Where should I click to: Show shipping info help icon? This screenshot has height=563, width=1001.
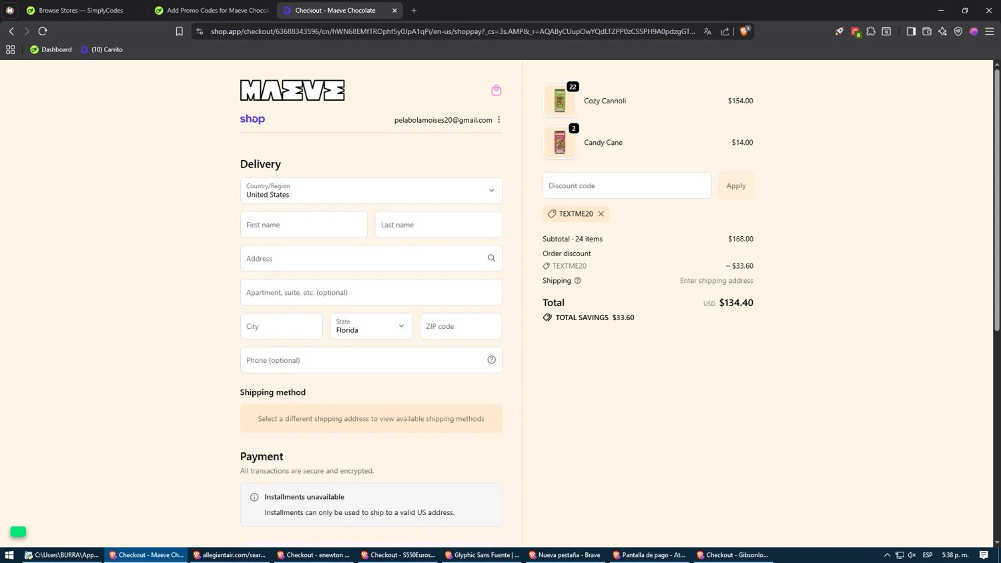click(x=578, y=281)
